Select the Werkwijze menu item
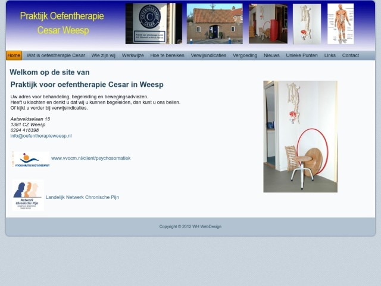Screen dimensions: 381x286 click(133, 55)
